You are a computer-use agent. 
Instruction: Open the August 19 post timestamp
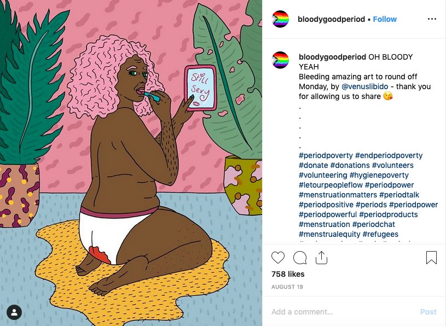tap(287, 287)
